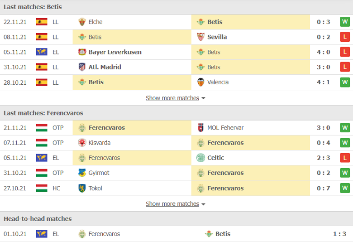Expand Show more matches under Betis

172,98
